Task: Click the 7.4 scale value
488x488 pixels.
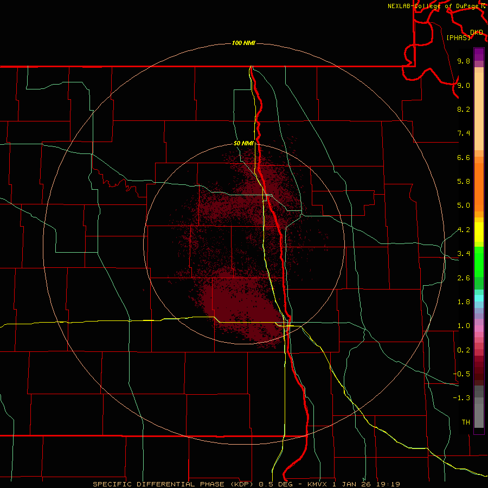Action: [x=464, y=133]
